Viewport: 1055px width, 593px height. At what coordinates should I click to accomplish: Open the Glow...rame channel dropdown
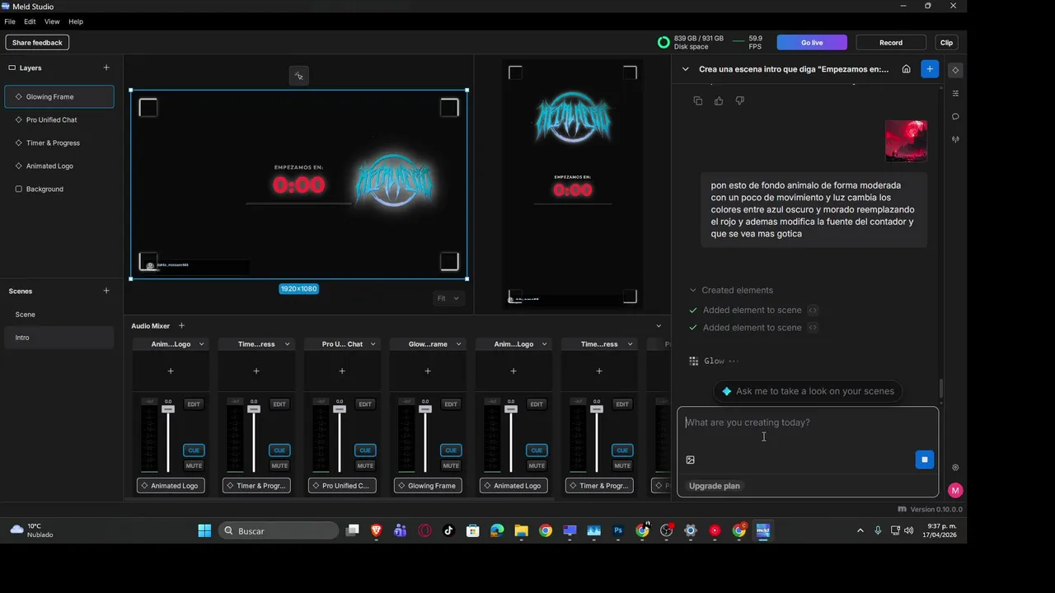pyautogui.click(x=458, y=344)
